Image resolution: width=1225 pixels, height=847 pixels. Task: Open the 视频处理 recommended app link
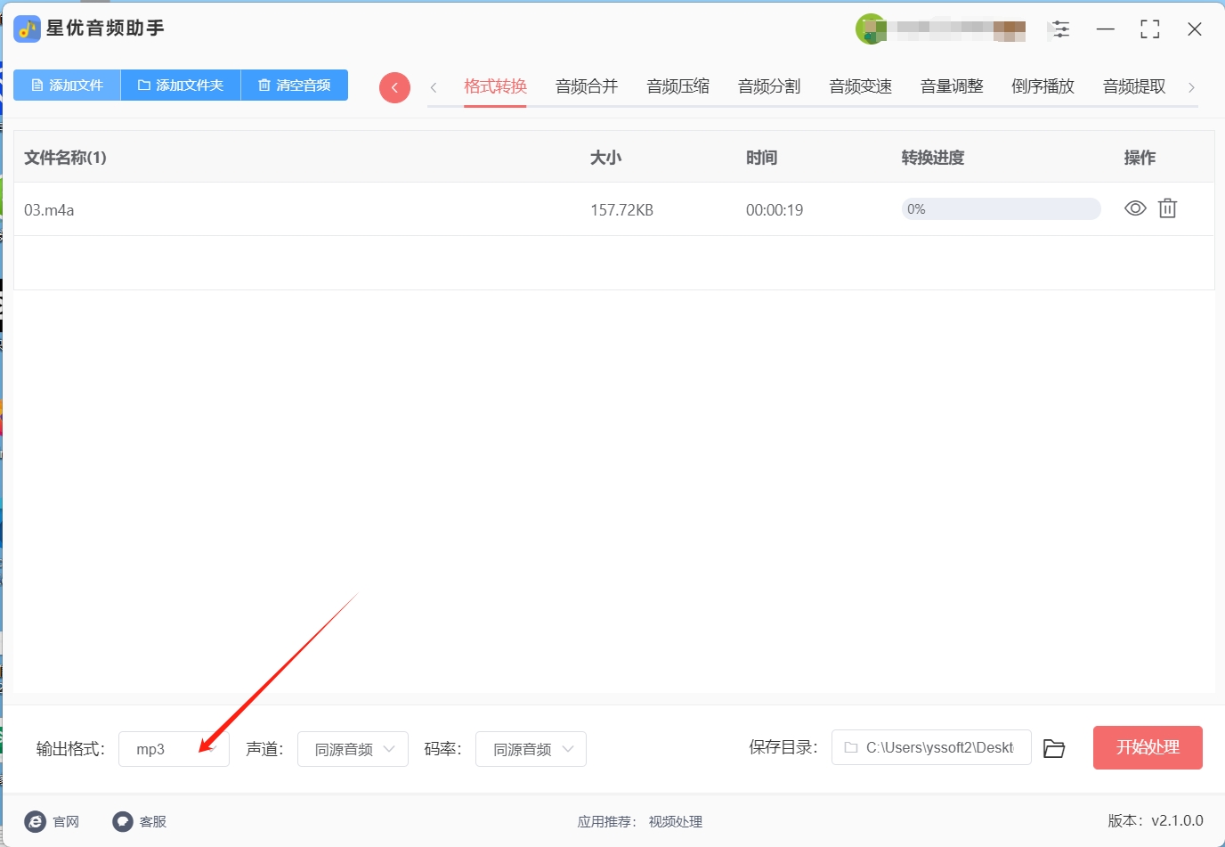(x=675, y=822)
